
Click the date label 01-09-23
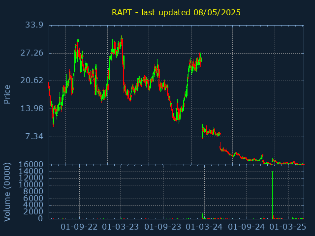tap(163, 227)
